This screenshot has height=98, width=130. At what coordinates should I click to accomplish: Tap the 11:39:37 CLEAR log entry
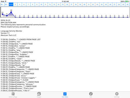point(15,80)
